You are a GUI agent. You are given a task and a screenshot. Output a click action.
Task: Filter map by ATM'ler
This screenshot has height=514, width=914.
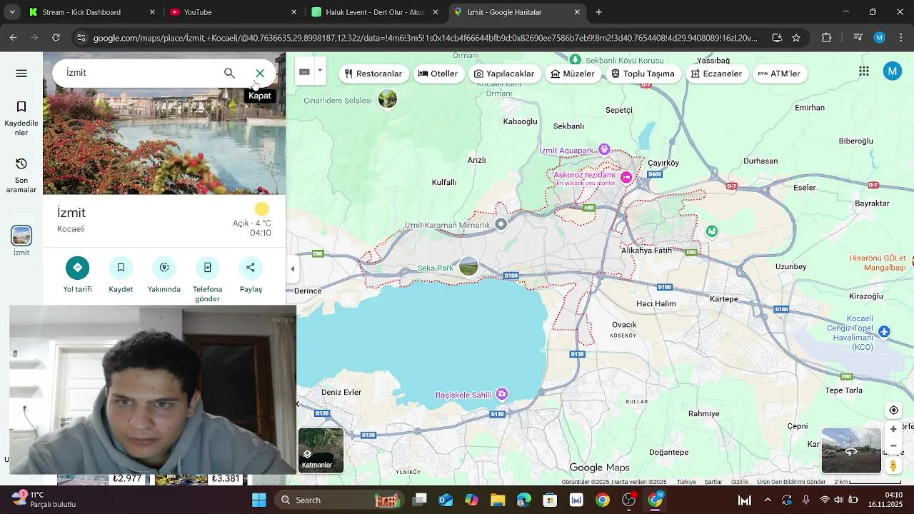(x=779, y=74)
